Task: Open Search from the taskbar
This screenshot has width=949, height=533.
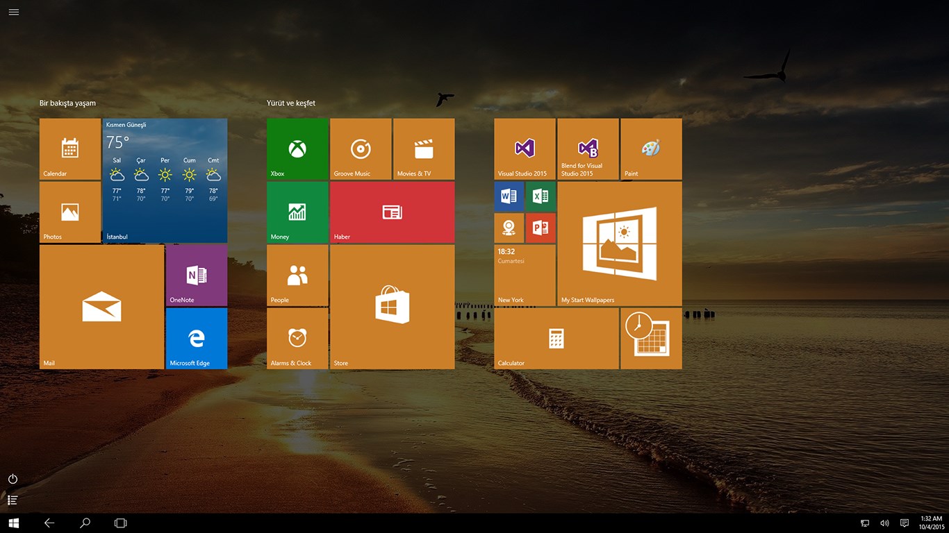Action: [85, 523]
